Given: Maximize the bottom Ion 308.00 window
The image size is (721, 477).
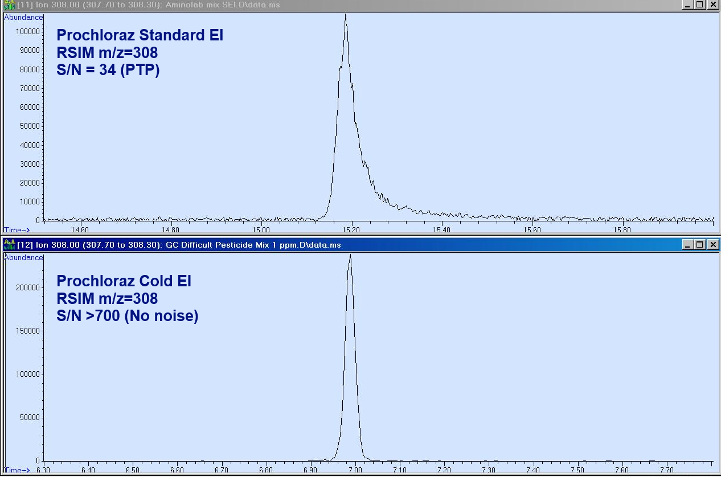Looking at the screenshot, I should (x=700, y=245).
